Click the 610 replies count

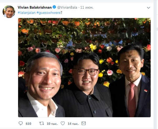pyautogui.click(x=28, y=124)
